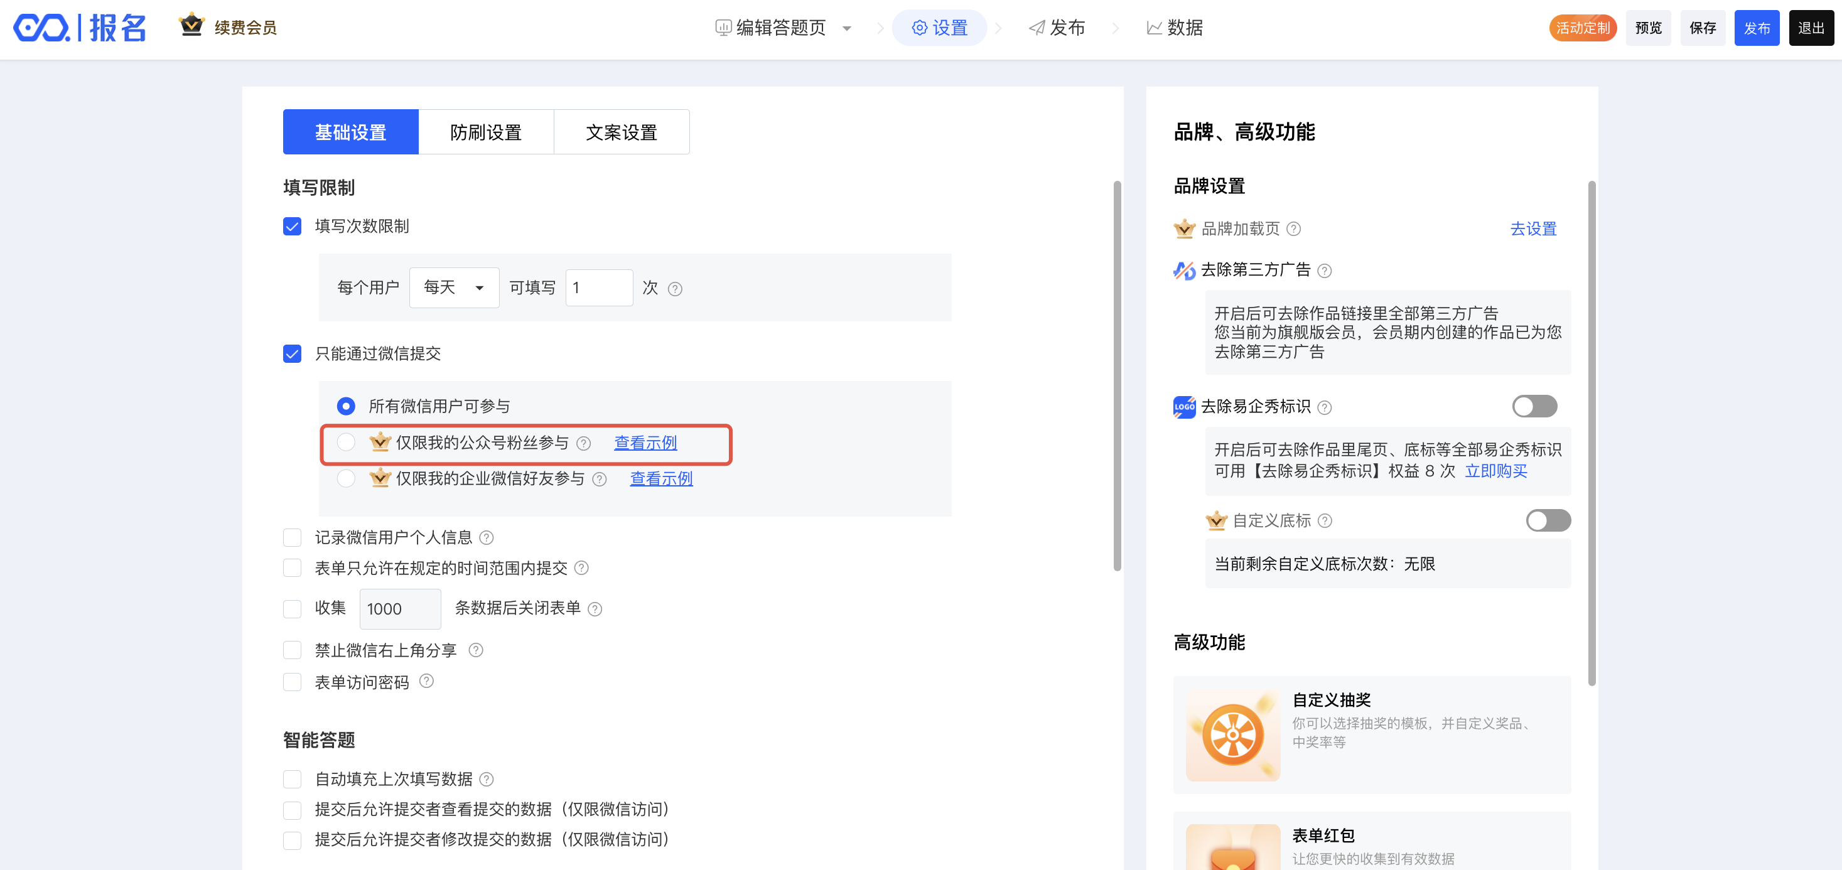Click the 立即购买 link
Screen dimensions: 1842x870
[x=1495, y=471]
